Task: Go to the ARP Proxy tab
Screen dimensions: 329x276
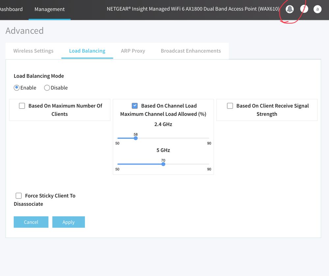Action: pos(133,51)
